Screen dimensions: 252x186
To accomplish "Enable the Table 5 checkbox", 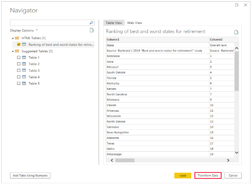I will [18, 83].
